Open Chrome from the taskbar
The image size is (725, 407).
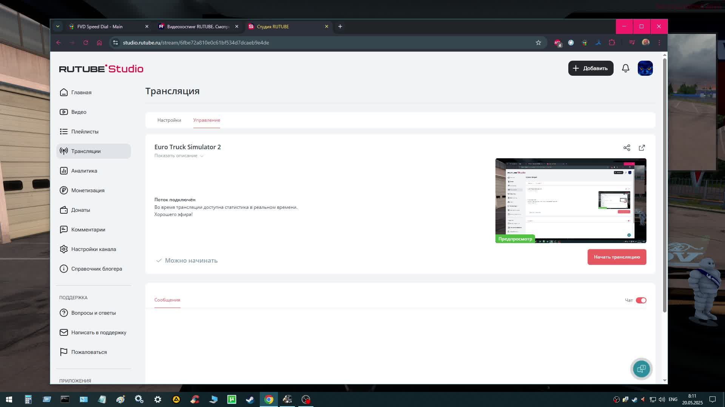click(x=269, y=399)
